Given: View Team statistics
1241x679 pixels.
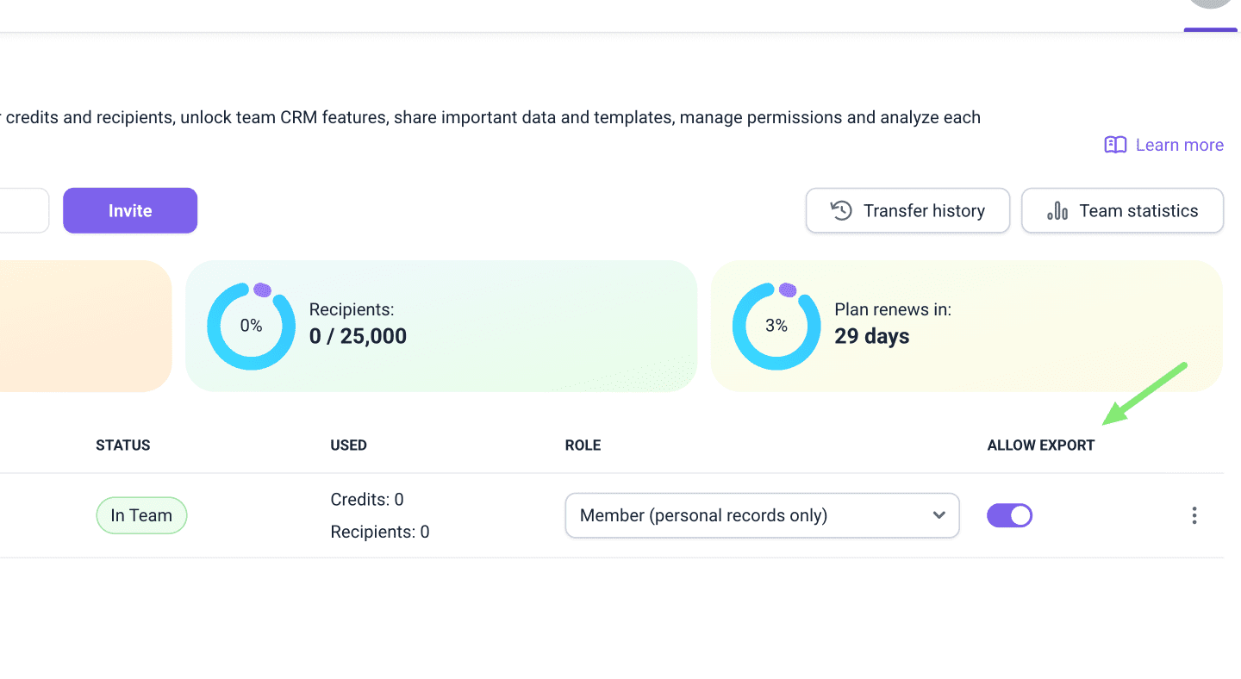Looking at the screenshot, I should [1122, 211].
